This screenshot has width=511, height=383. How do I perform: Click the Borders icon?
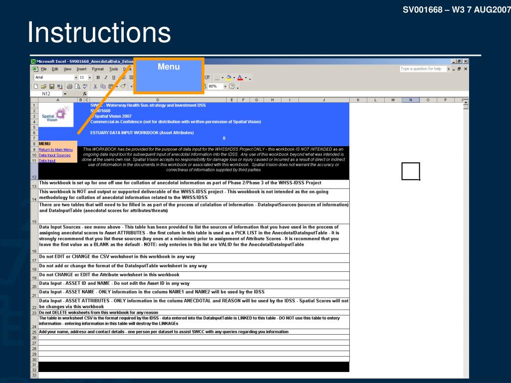click(217, 77)
